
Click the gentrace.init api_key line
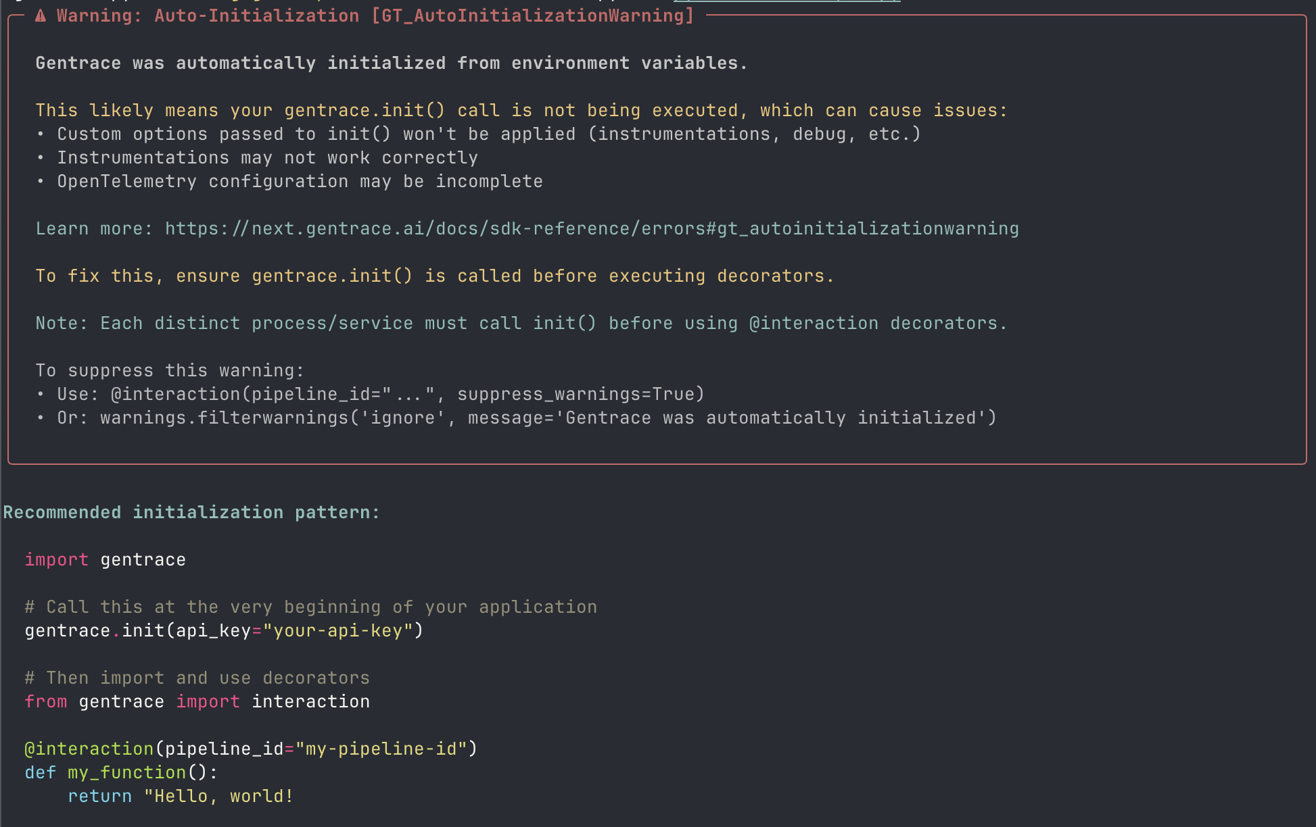pos(223,630)
